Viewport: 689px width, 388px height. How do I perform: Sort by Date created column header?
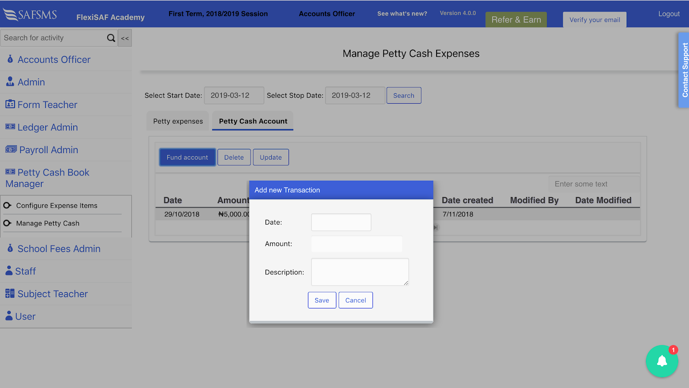[467, 200]
